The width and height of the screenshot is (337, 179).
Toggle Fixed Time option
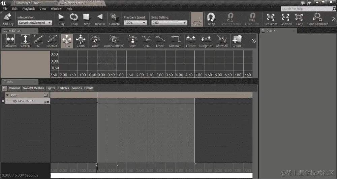tap(252, 19)
